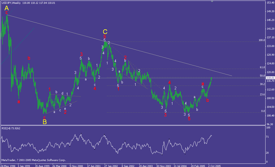Screen dimensions: 275x167
Task: Click the 20 Feb 2005 date label
Action: [x=198, y=166]
